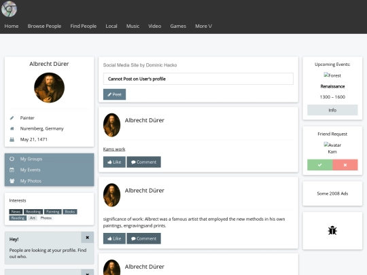367x275 pixels.
Task: Click the Info button for Renaissance event
Action: coord(332,110)
